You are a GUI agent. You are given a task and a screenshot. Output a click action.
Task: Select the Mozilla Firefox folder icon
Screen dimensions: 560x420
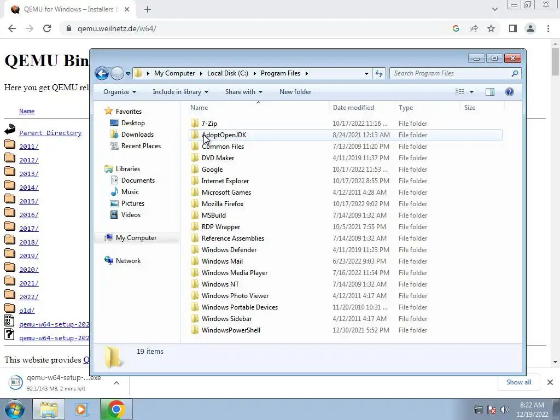point(195,204)
